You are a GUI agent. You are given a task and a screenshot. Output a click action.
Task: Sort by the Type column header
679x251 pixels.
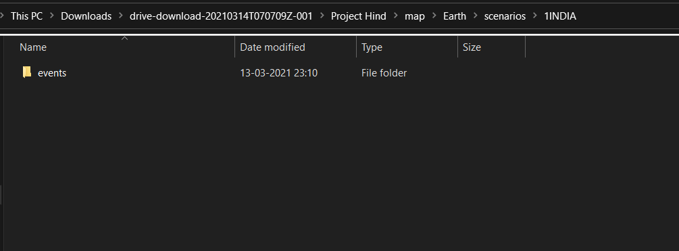coord(407,47)
